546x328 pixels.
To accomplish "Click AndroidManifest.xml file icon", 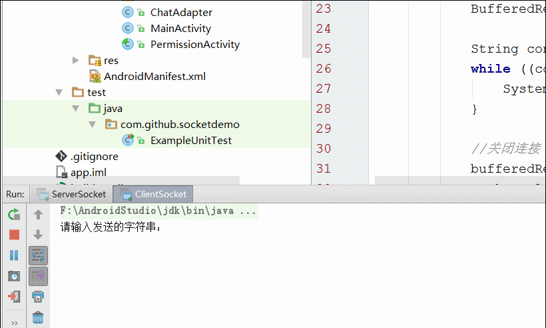I will [95, 77].
